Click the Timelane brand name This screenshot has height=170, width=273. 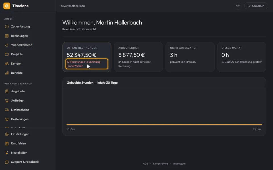coord(20,6)
